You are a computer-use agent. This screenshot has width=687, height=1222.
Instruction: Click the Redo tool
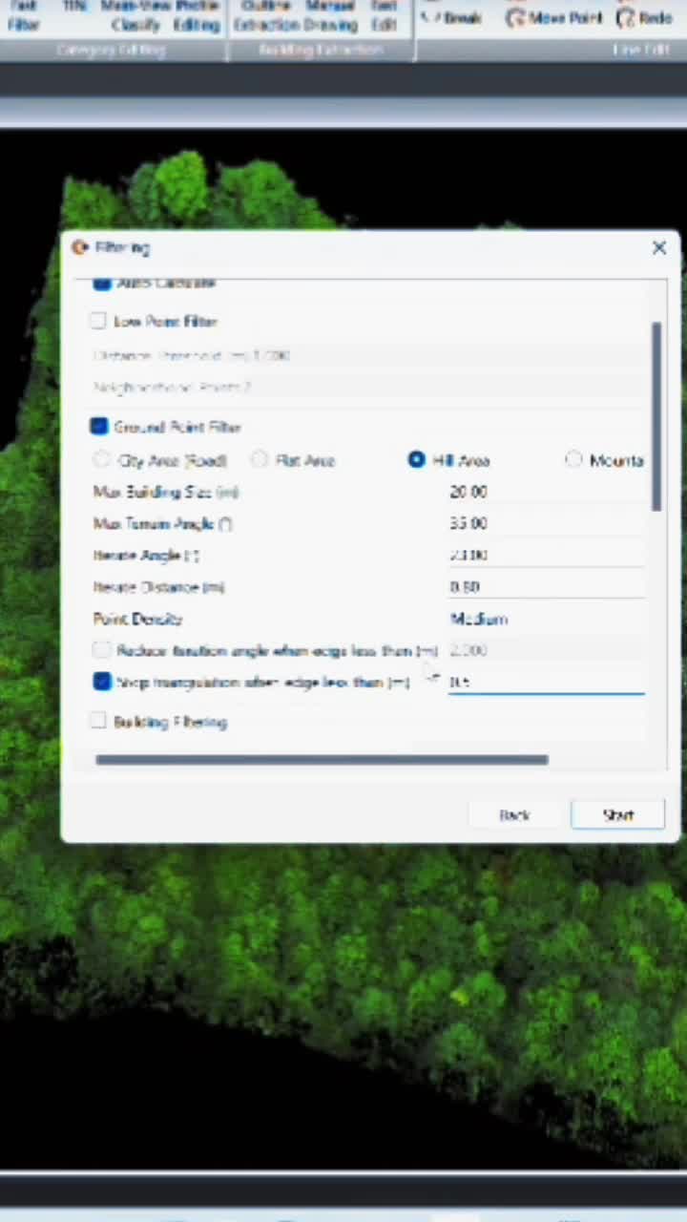[644, 17]
